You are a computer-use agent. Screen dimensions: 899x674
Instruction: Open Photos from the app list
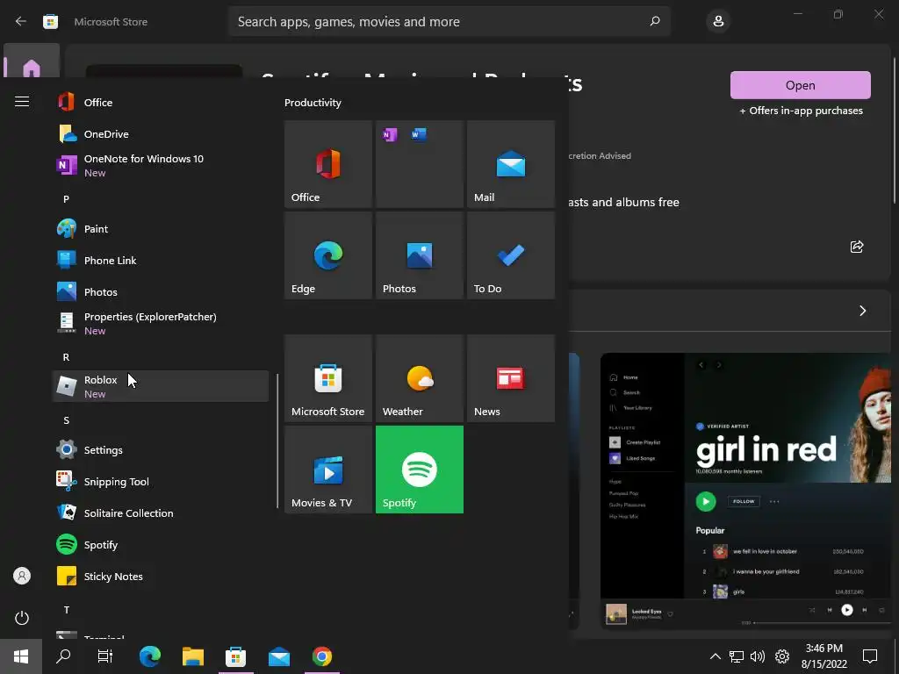coord(161,291)
